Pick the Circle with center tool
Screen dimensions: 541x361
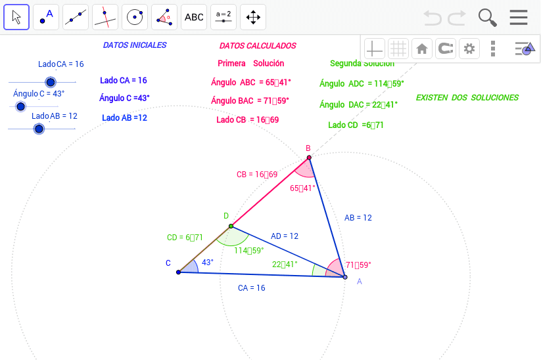[x=135, y=17]
